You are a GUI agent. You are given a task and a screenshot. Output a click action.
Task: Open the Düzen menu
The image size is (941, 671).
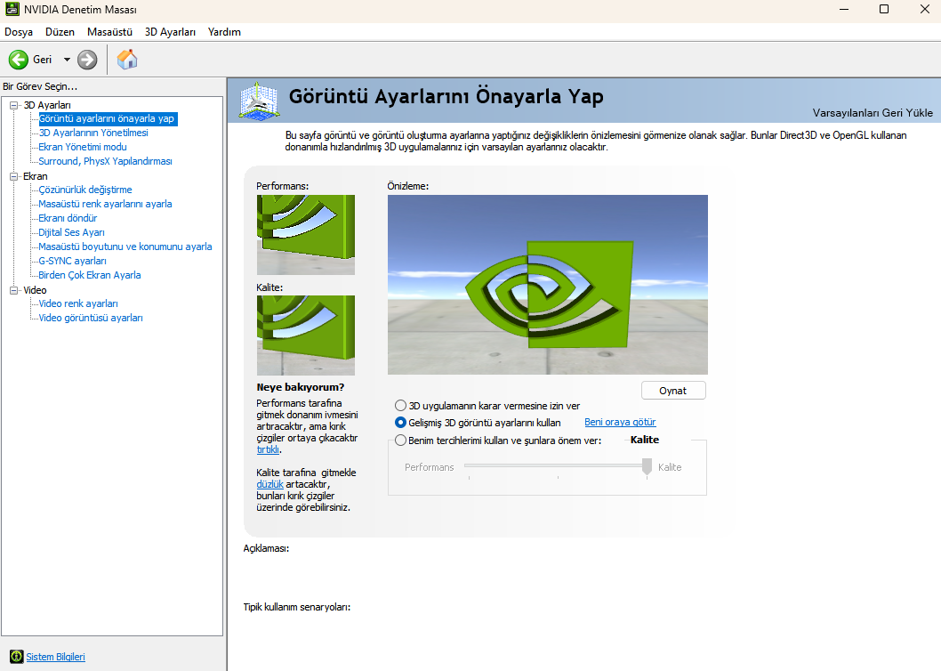pos(60,32)
